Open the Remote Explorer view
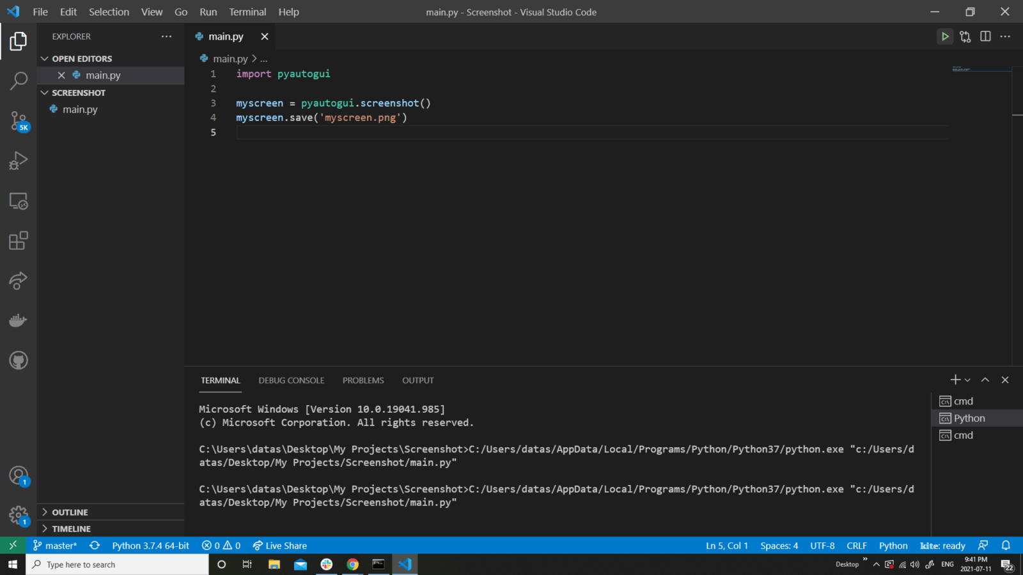The height and width of the screenshot is (575, 1023). [18, 201]
